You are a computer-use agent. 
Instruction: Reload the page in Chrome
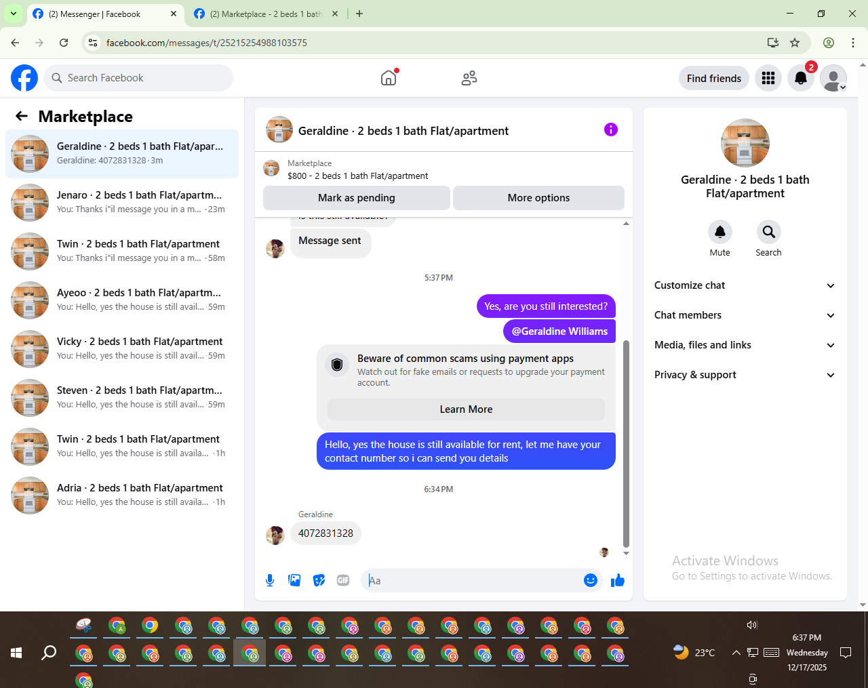click(64, 43)
